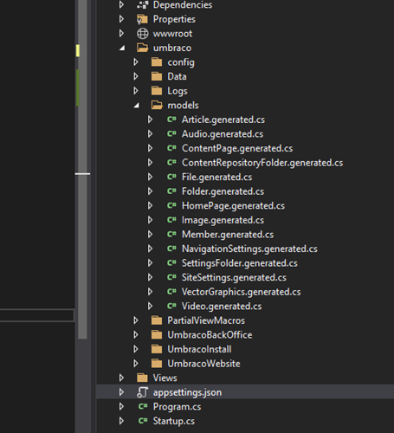Click the C# icon beside Folder.generated.cs
The height and width of the screenshot is (433, 394).
coord(171,191)
